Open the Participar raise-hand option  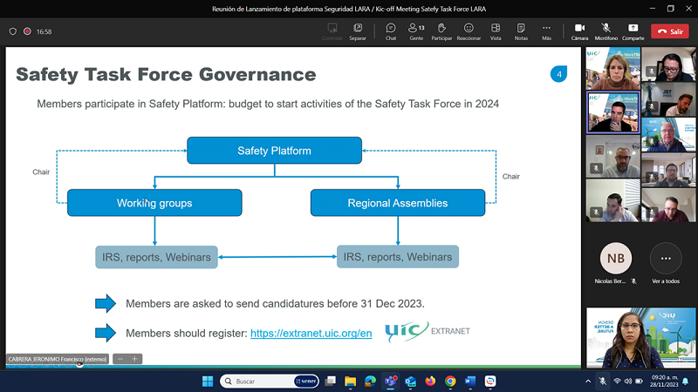point(441,31)
